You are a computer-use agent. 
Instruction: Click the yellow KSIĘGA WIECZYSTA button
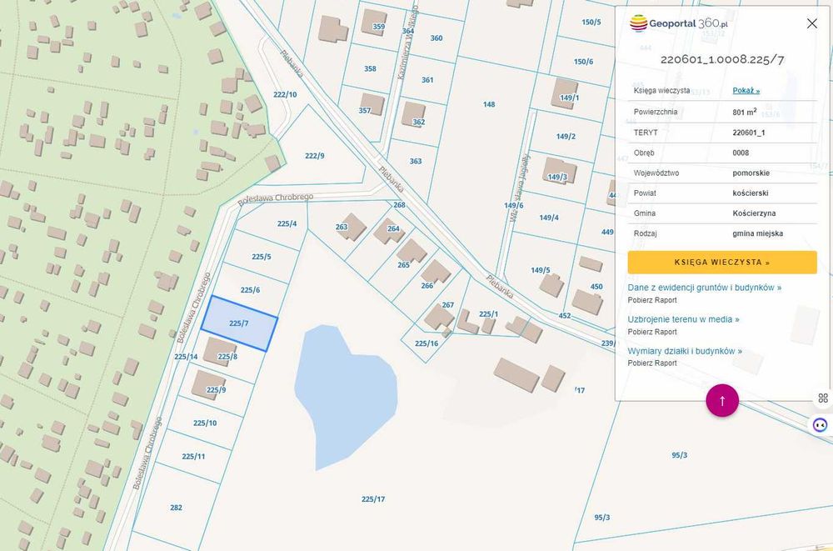coord(722,263)
